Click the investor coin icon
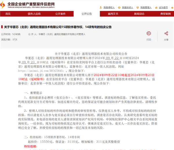Image resolution: width=174 pixels, height=150 pixels. [x=119, y=8]
